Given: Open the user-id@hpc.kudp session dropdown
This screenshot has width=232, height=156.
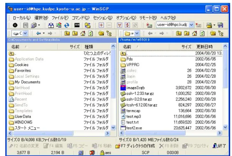Looking at the screenshot, I should (191, 25).
